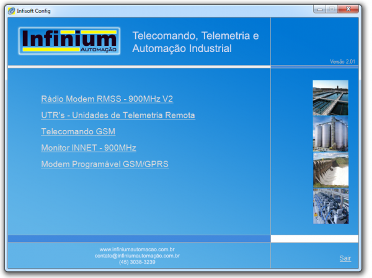
Task: Click the phone number (45) 3038-3239
Action: pos(137,262)
